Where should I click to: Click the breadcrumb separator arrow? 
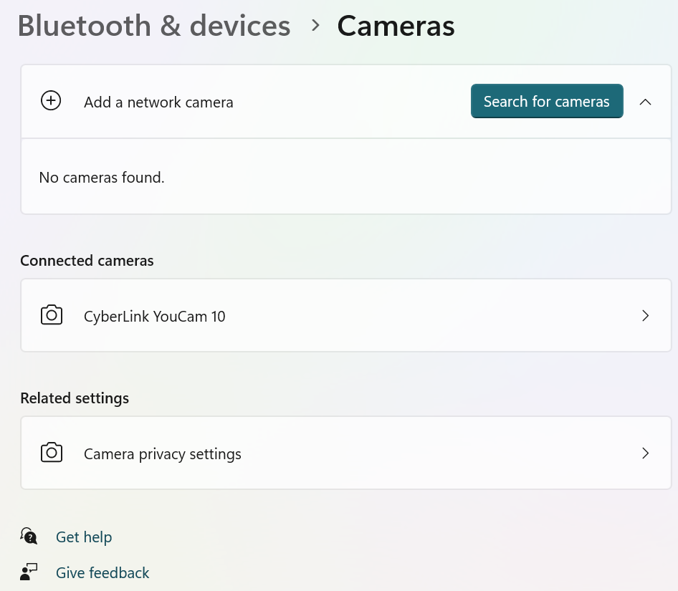(315, 26)
